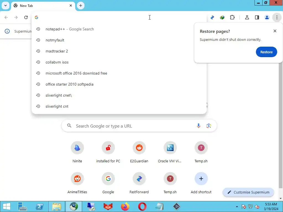Open the Temp.sh shortcut in first row
The width and height of the screenshot is (283, 212).
tap(201, 152)
